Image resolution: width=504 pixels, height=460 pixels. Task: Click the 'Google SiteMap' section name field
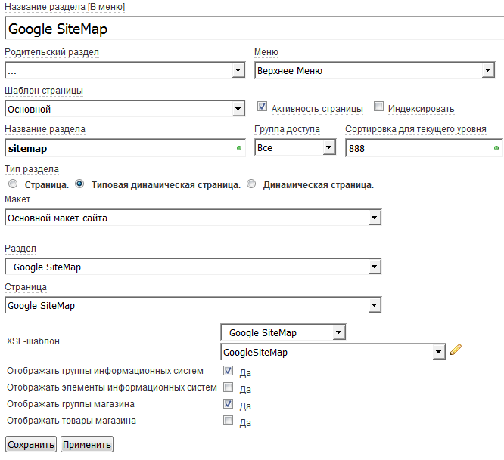tap(254, 29)
